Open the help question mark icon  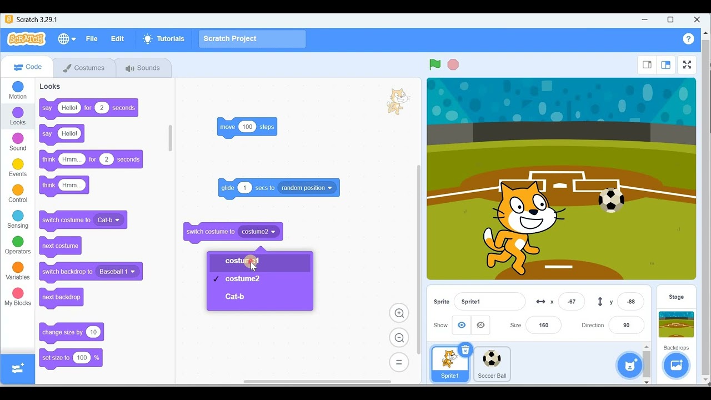pos(688,39)
